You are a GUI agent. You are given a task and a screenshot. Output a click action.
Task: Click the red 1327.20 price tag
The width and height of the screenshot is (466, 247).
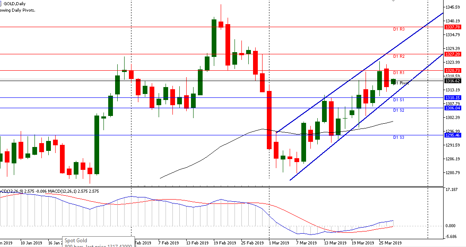[x=452, y=54]
